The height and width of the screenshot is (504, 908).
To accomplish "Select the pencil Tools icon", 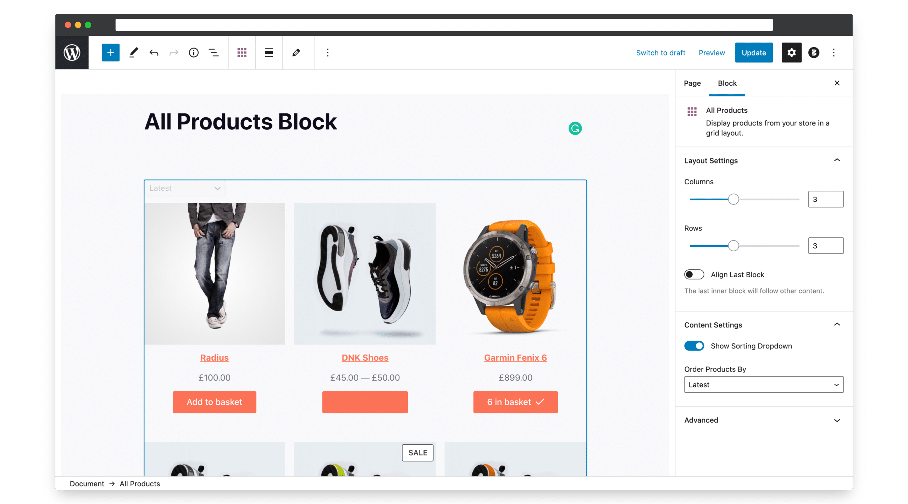I will 133,52.
